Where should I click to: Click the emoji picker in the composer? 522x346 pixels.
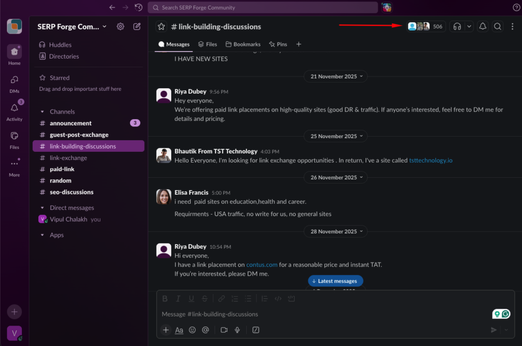(192, 330)
